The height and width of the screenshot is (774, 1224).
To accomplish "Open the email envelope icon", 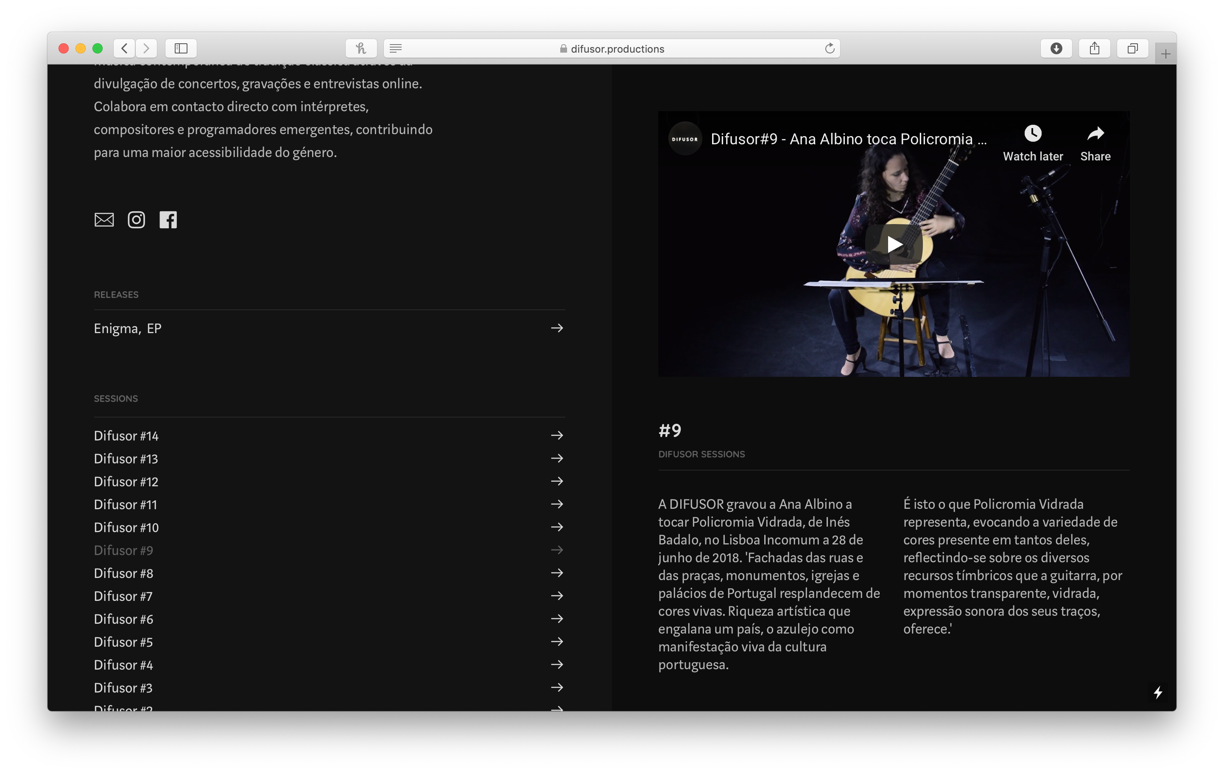I will coord(103,220).
